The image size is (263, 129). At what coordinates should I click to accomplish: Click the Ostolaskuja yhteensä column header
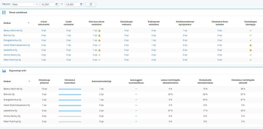[x=44, y=81]
